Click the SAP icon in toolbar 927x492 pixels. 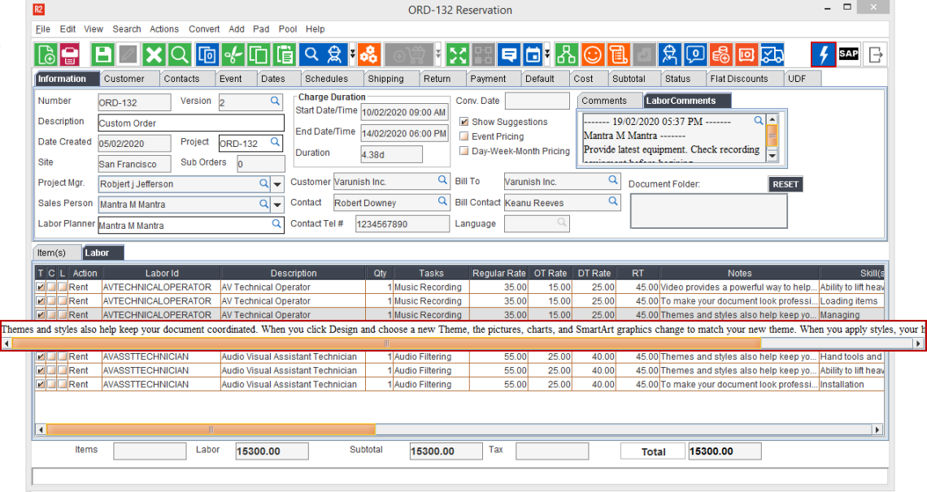848,54
